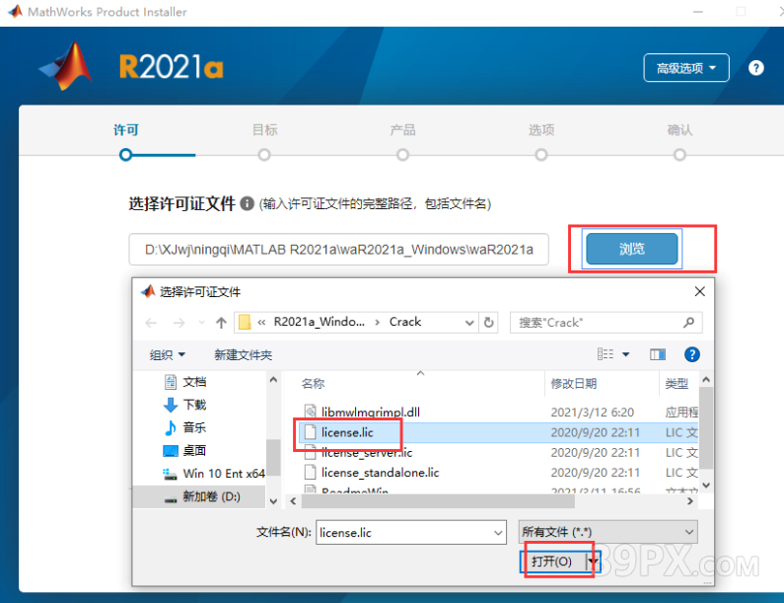
Task: Click the file dialog help icon
Action: pos(692,354)
